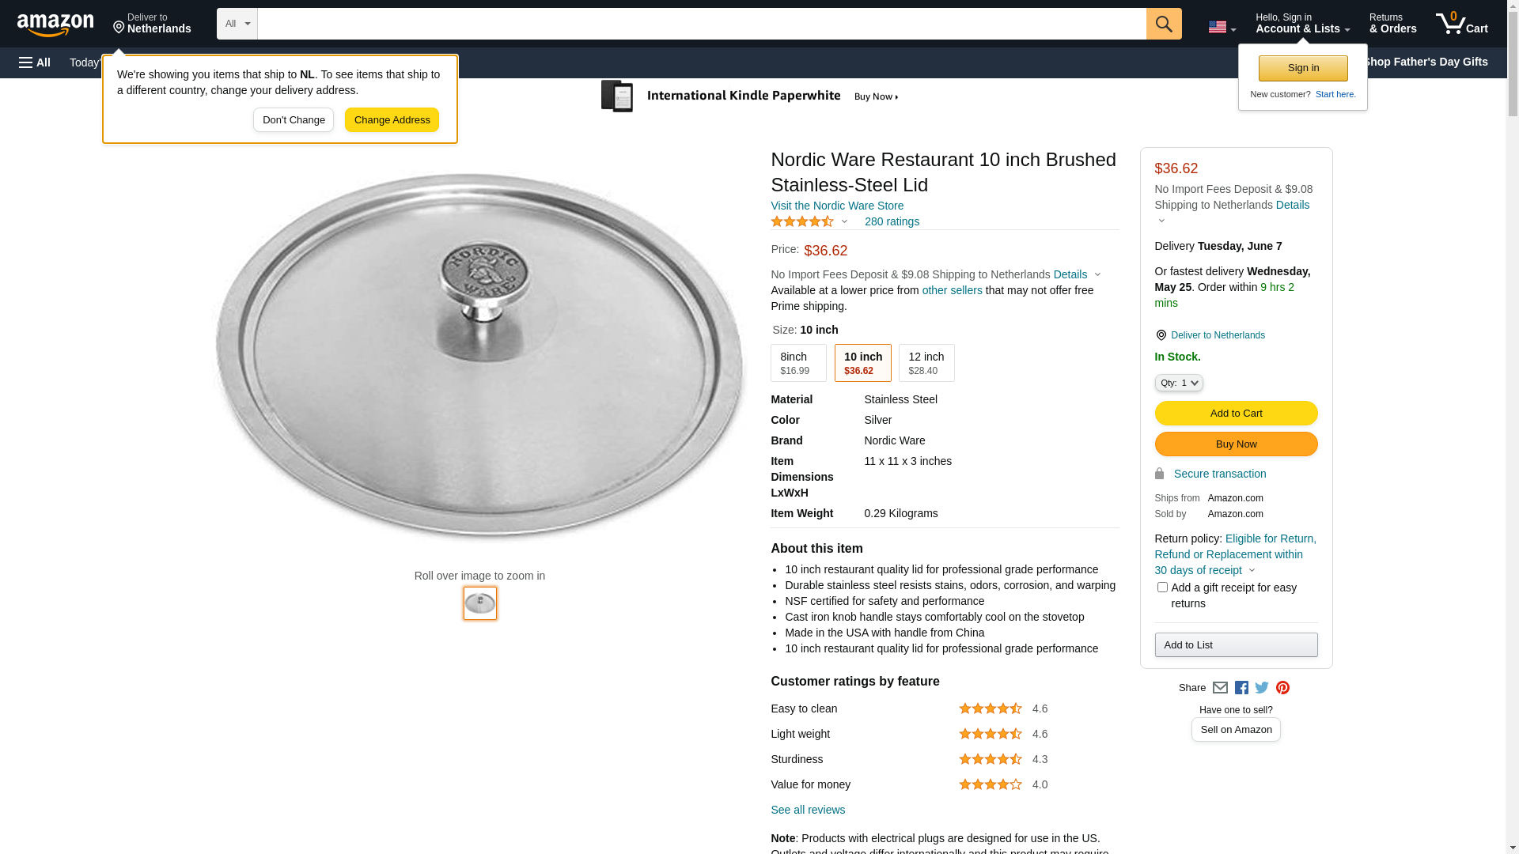Screen dimensions: 1519x854
Task: Click the Add to Cart button
Action: click(1236, 413)
